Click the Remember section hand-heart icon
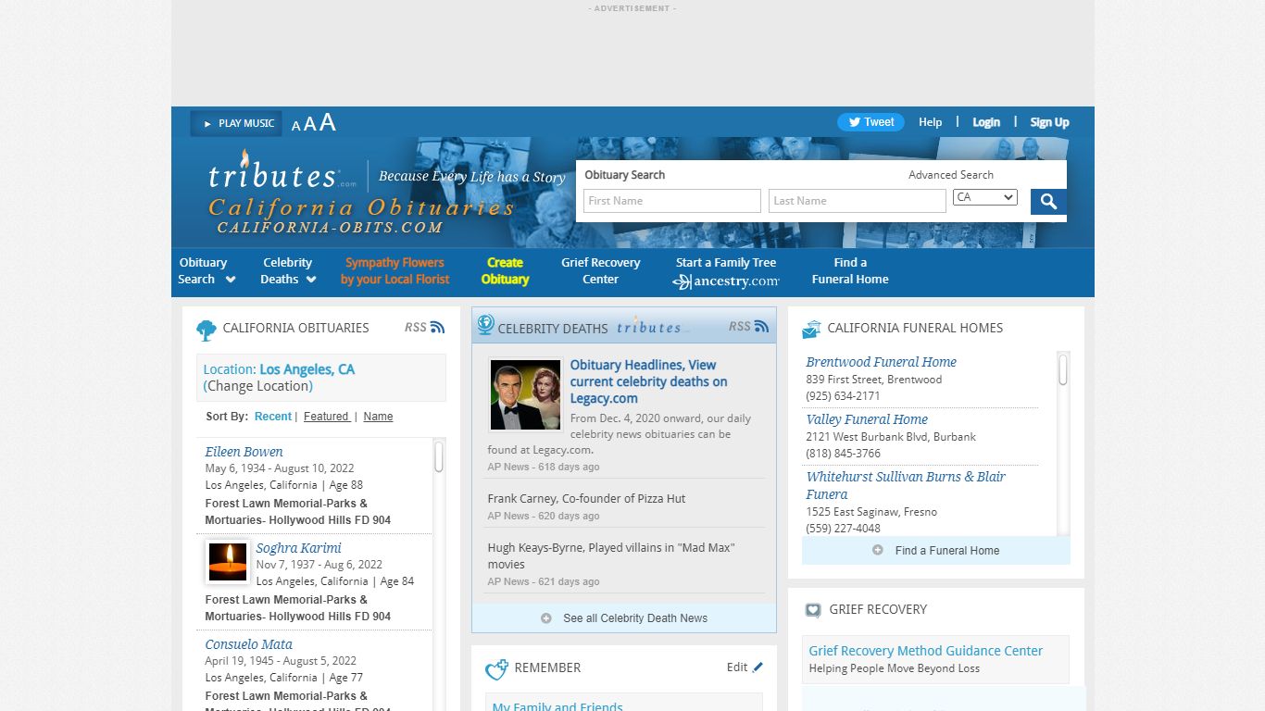 (x=496, y=669)
